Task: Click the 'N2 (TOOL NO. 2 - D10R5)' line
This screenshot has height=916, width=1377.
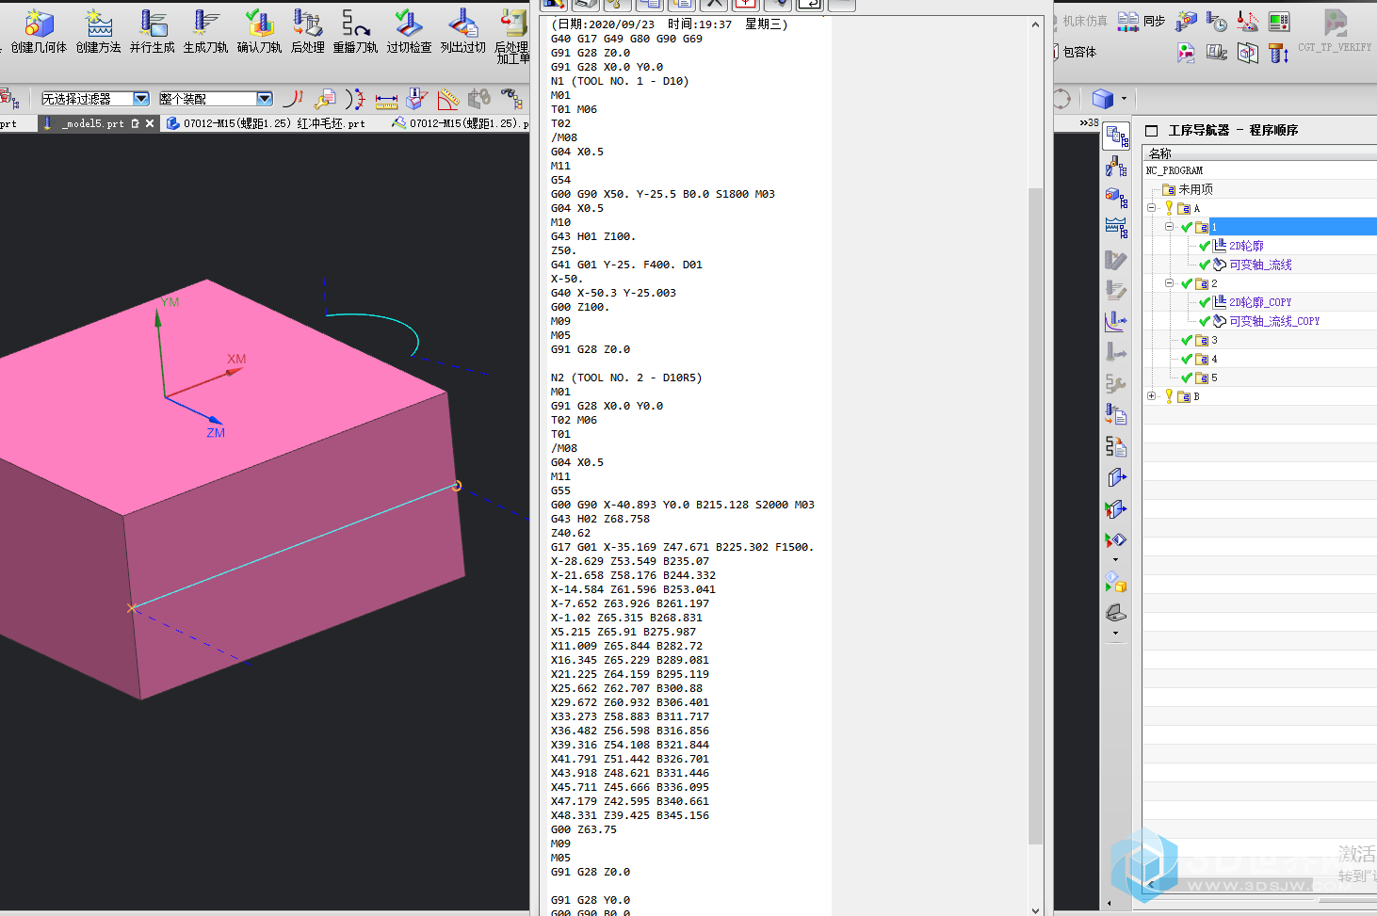Action: point(626,378)
